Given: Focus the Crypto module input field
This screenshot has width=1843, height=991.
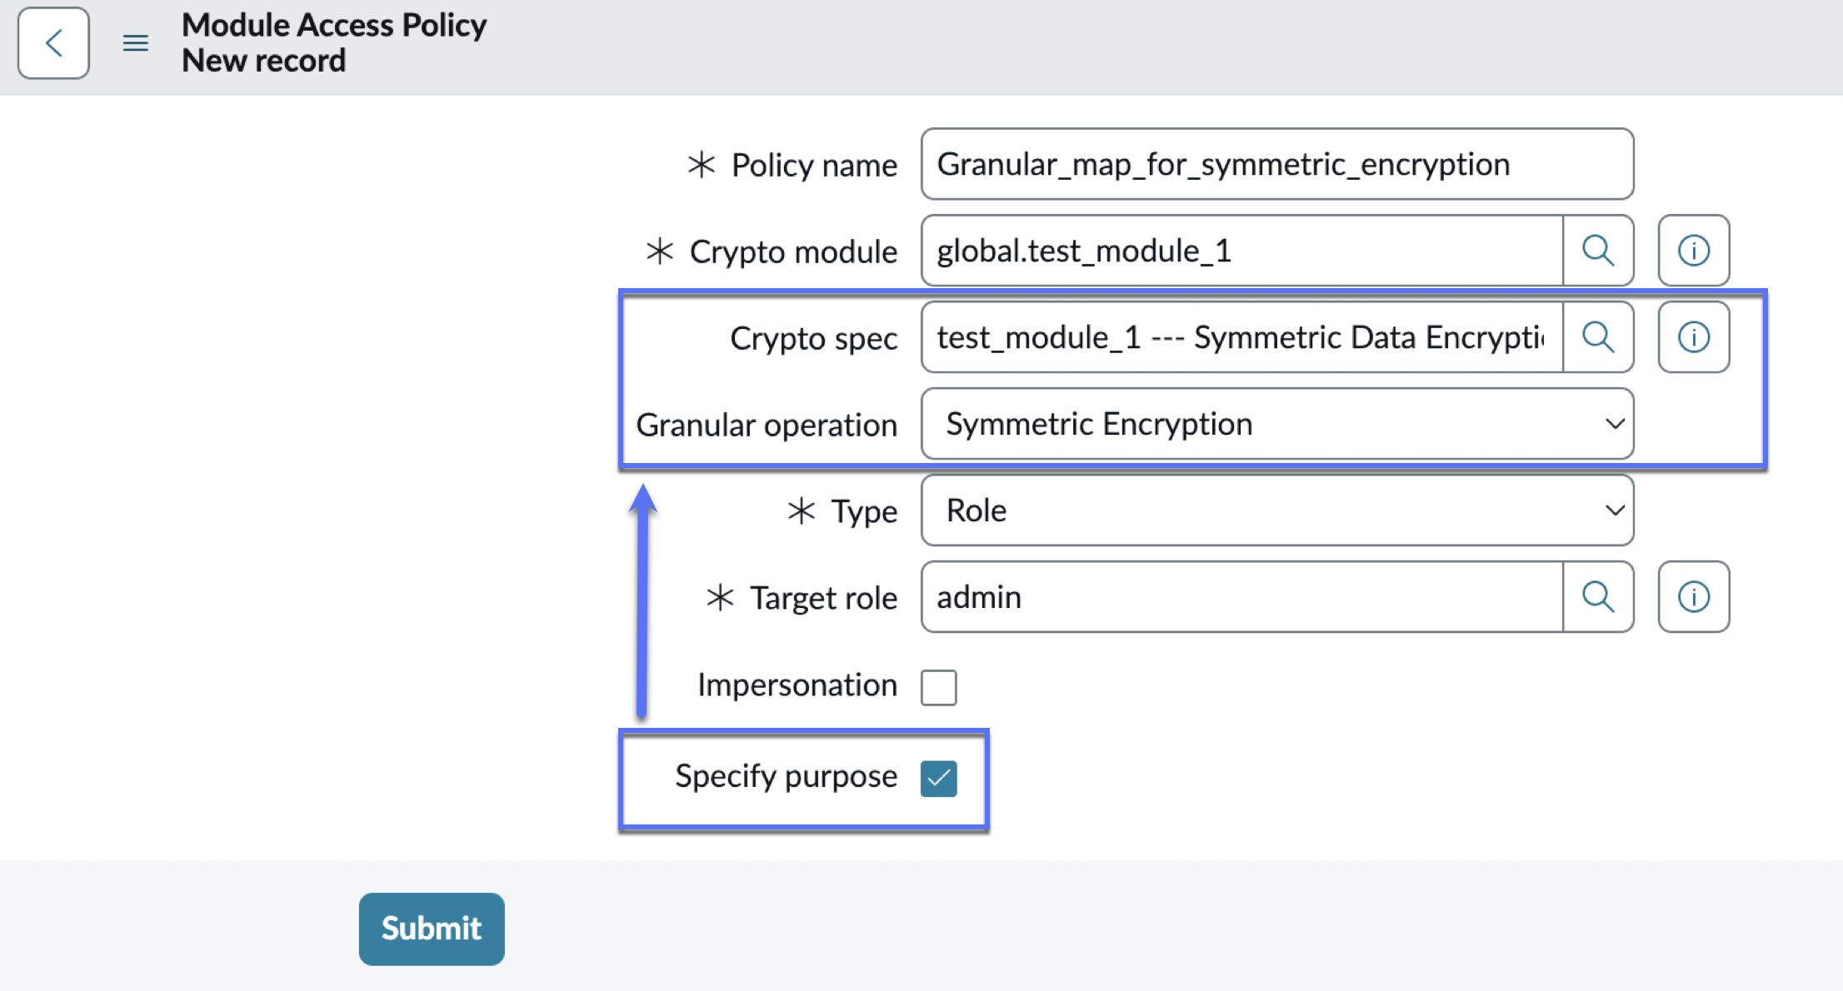Looking at the screenshot, I should point(1241,251).
